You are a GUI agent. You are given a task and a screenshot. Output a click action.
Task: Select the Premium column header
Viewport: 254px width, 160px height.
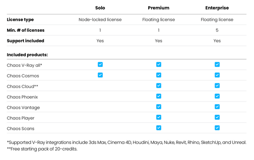point(159,8)
